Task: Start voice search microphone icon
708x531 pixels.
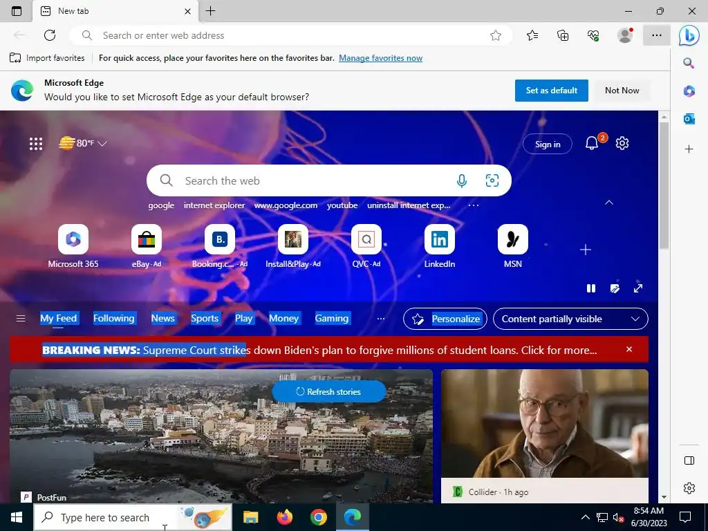Action: (461, 180)
